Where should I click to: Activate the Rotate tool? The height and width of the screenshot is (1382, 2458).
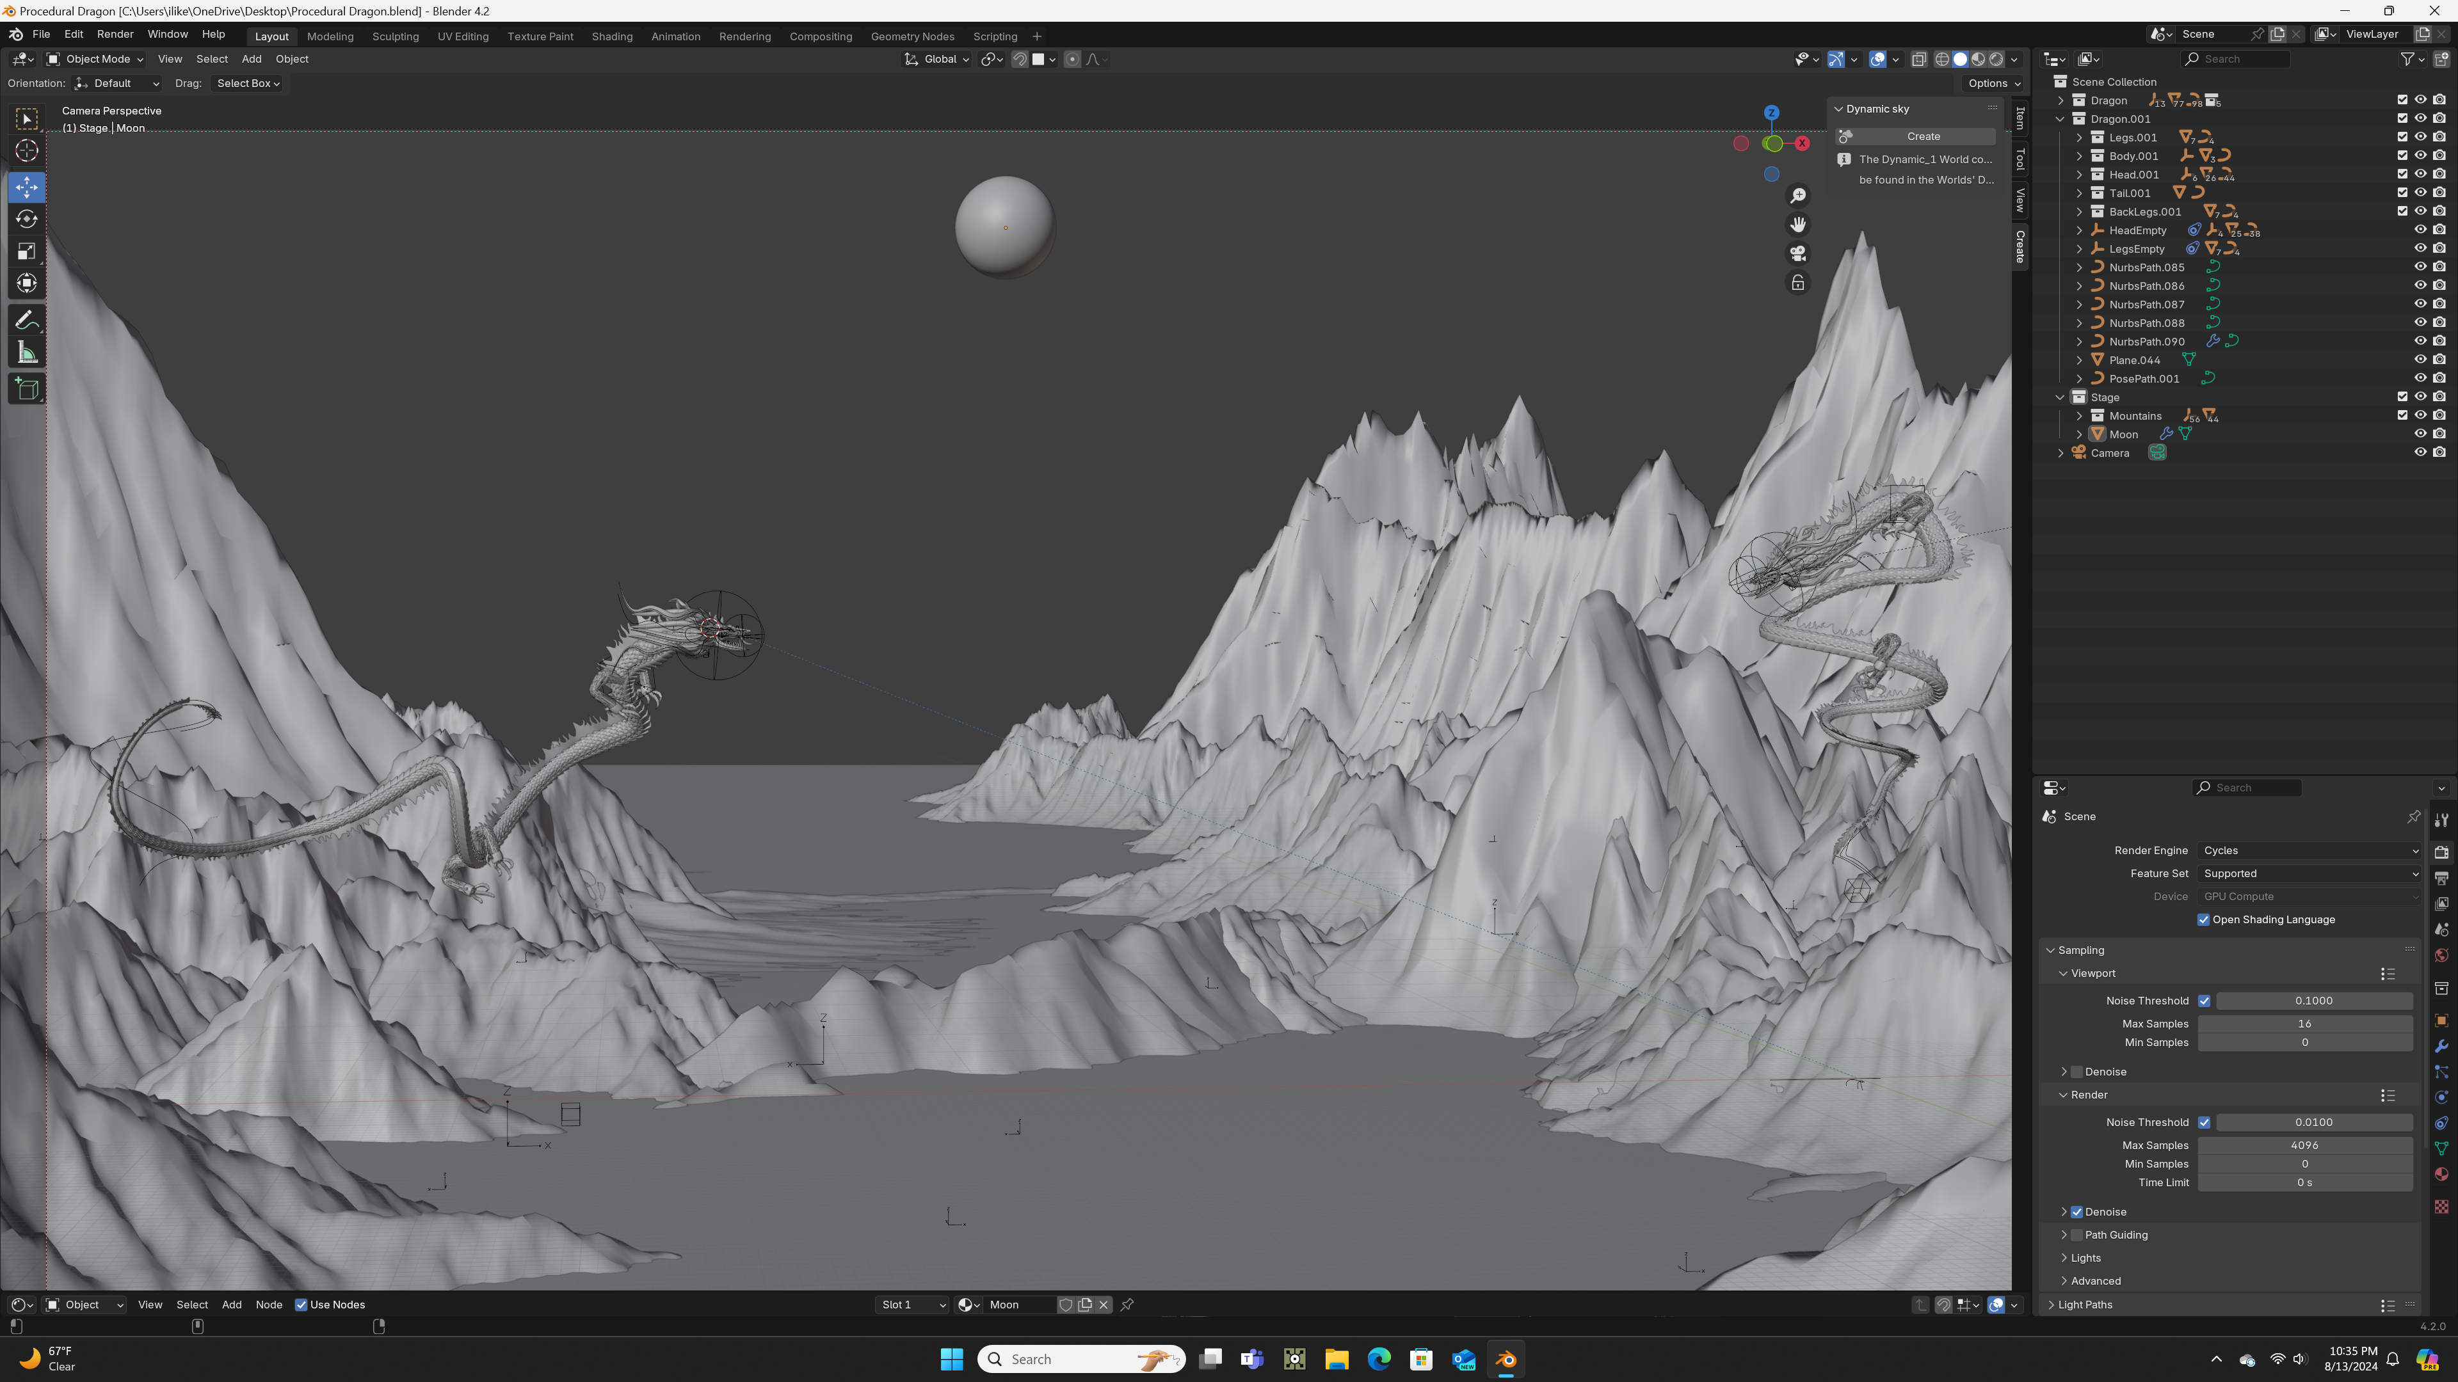[27, 219]
